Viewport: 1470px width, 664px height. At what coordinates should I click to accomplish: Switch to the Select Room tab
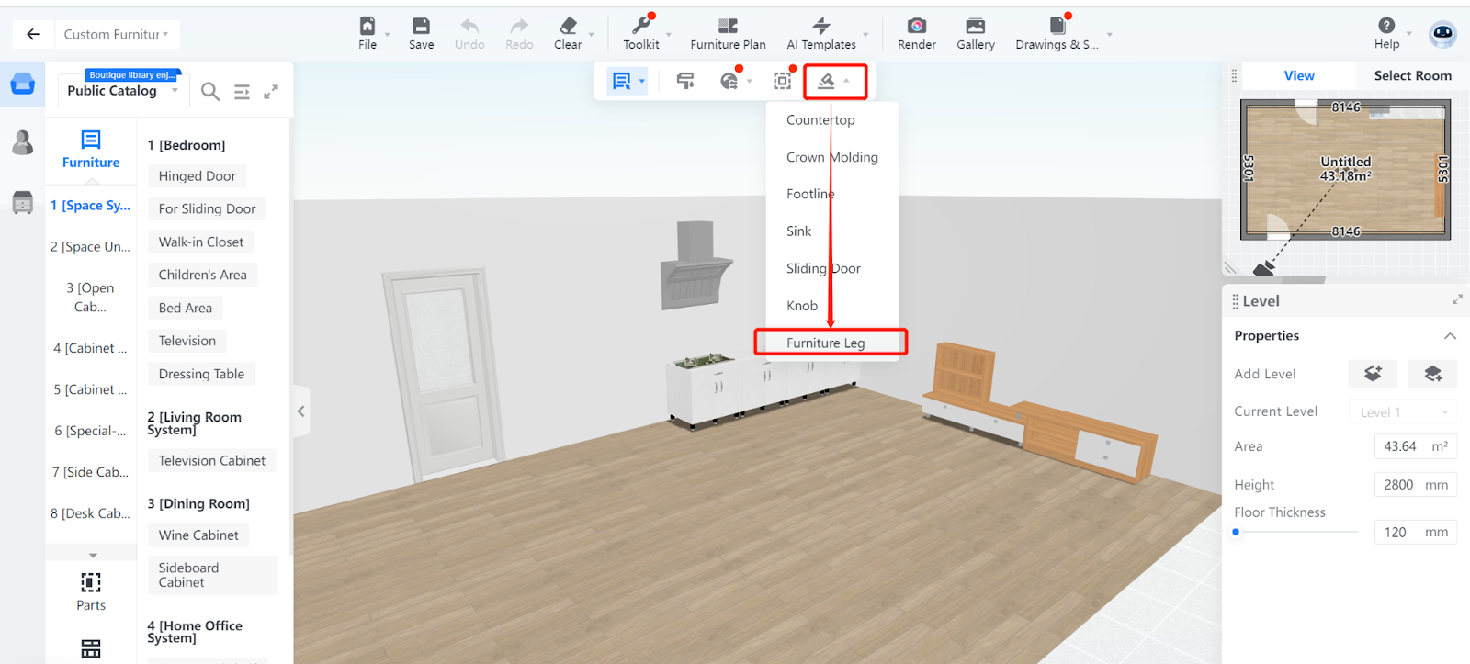click(x=1412, y=76)
